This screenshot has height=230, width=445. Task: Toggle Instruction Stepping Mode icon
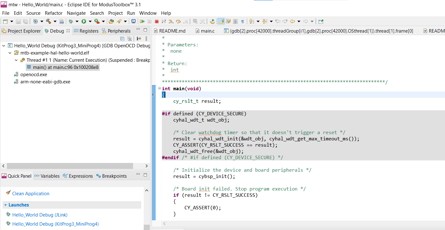[x=138, y=39]
